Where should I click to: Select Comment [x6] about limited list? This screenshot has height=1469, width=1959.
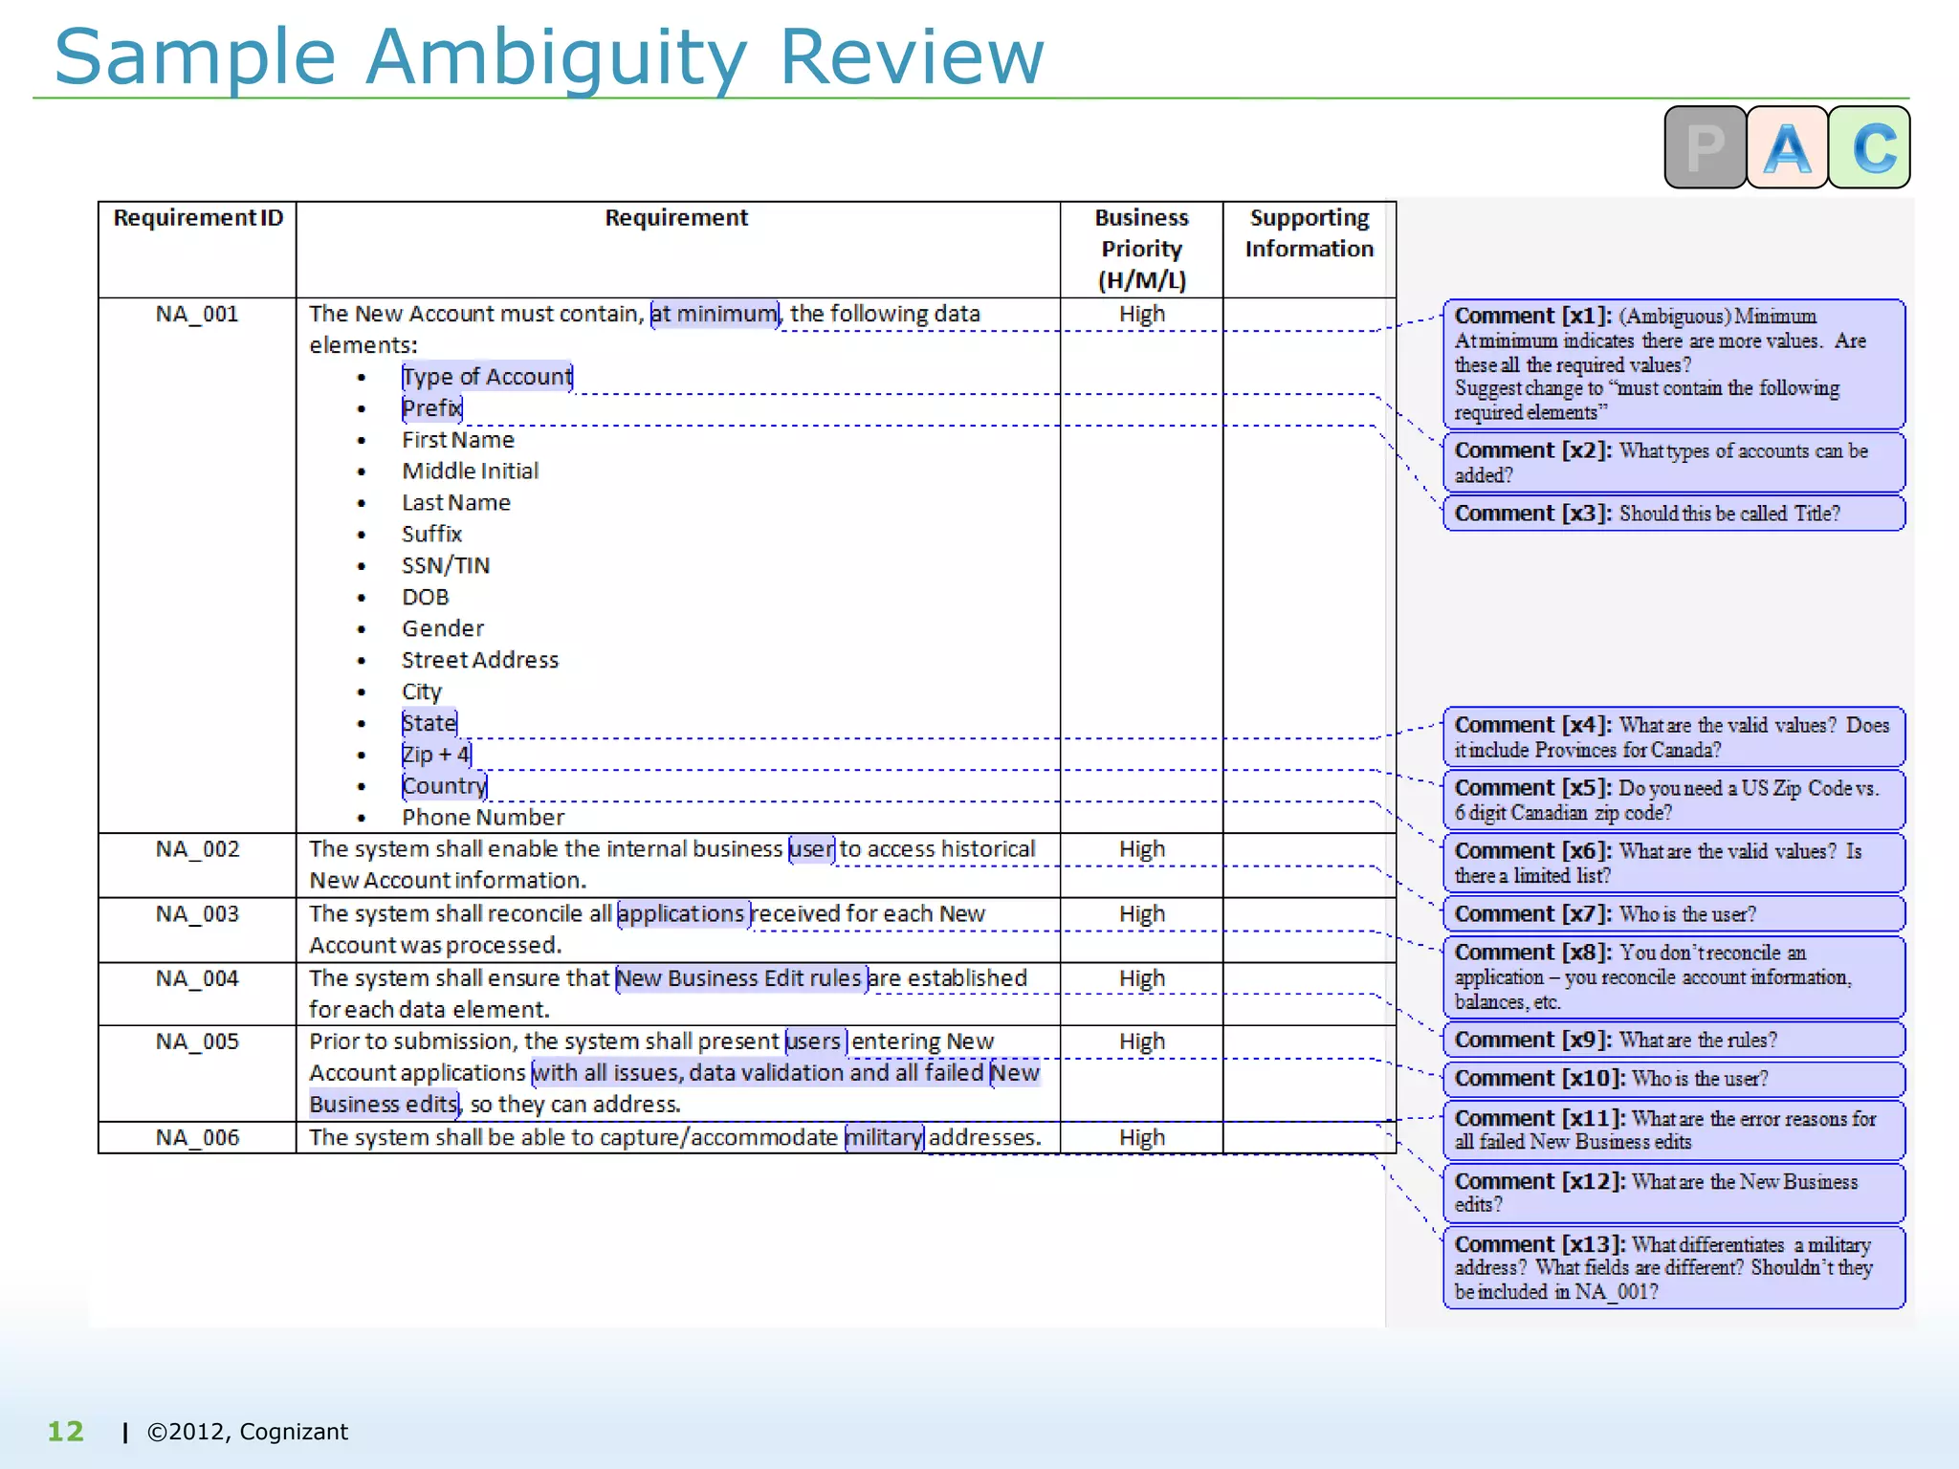point(1674,863)
